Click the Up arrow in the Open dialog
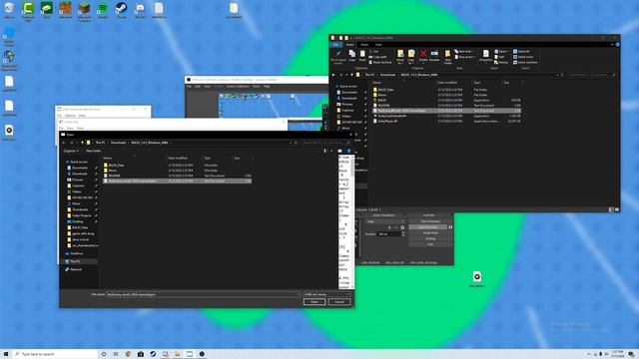 (82, 143)
